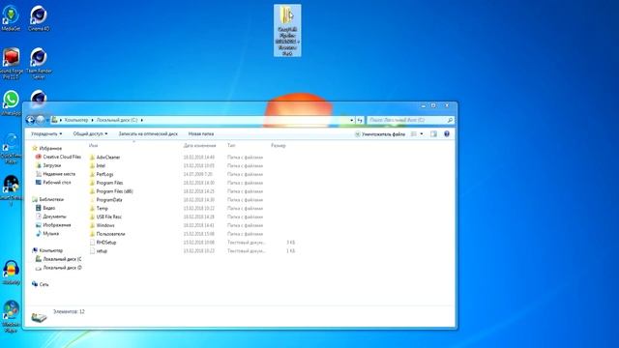Image resolution: width=619 pixels, height=348 pixels.
Task: Select the Sound Forge Pro 11.0 icon
Action: (11, 64)
